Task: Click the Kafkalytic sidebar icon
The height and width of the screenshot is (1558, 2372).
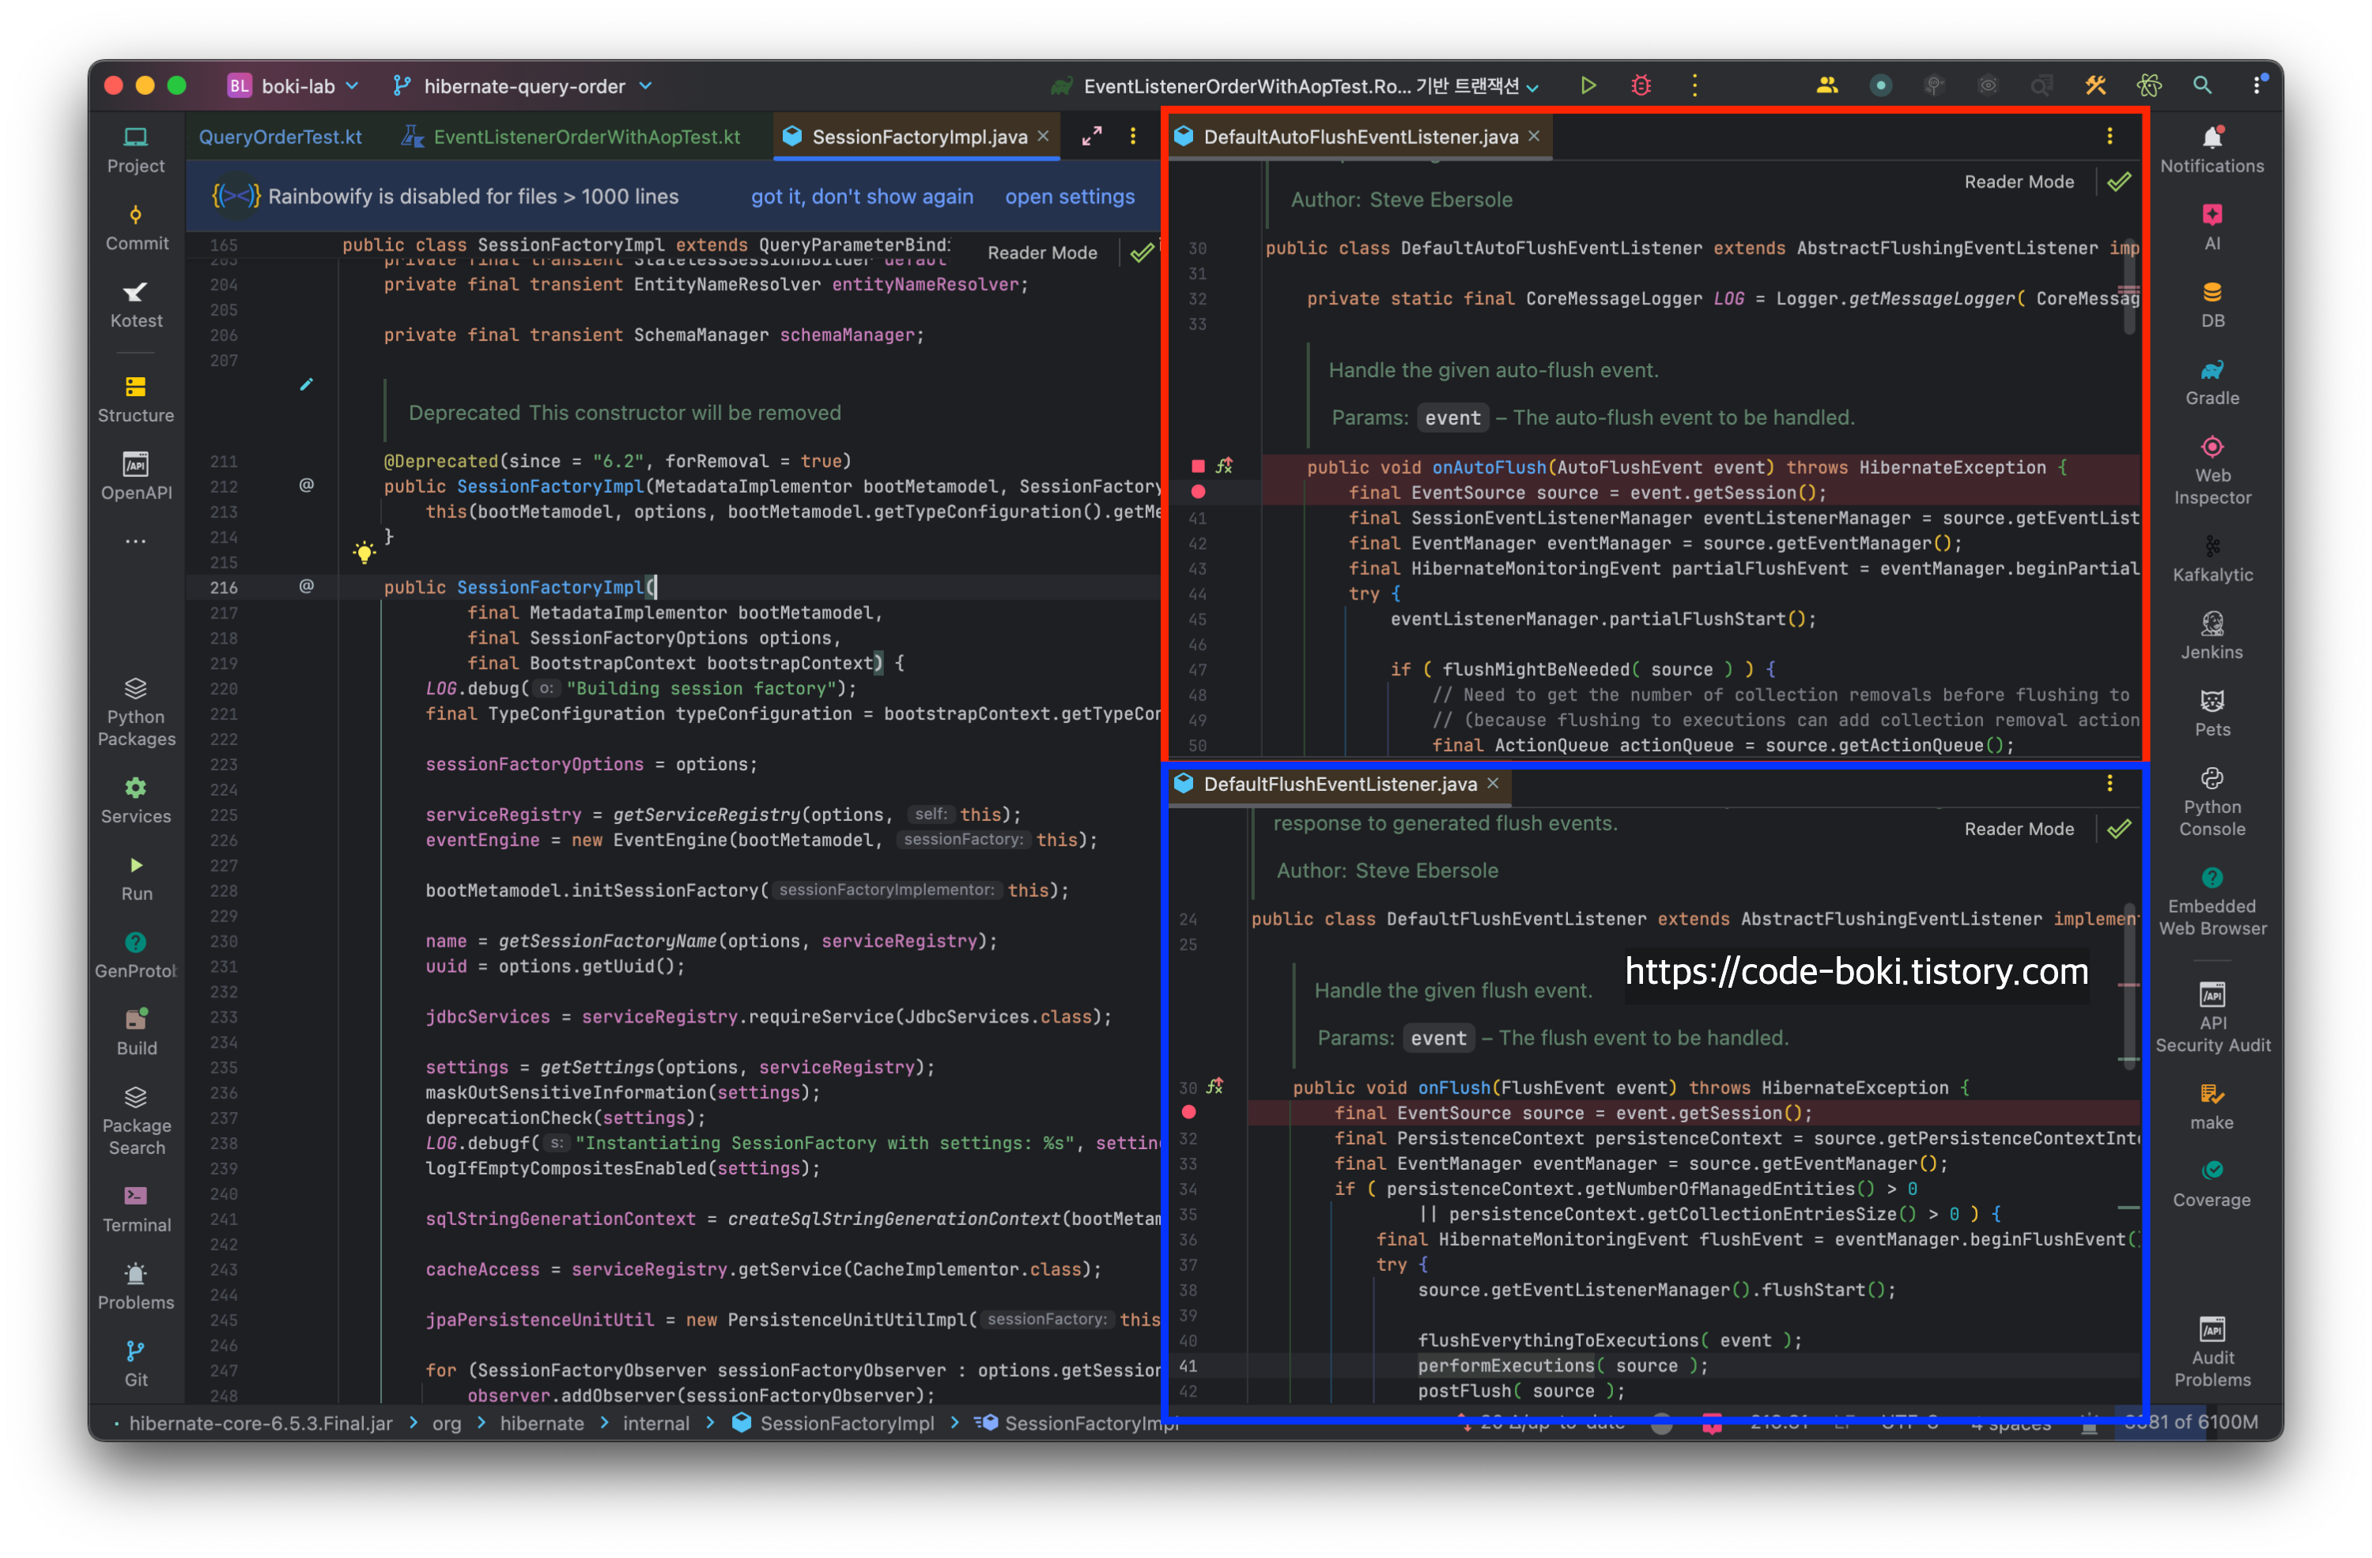Action: (x=2211, y=558)
